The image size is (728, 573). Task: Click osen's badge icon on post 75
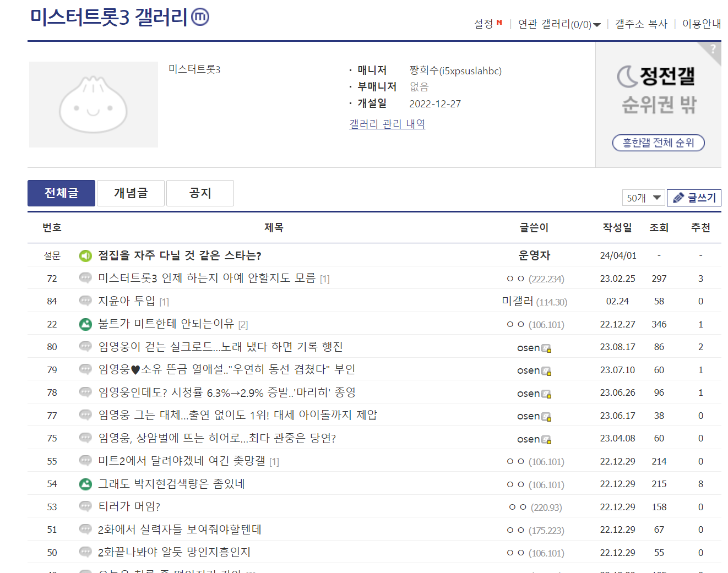[546, 439]
